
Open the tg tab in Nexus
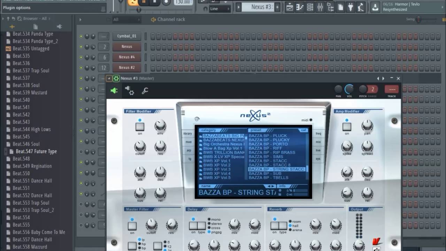point(190,159)
